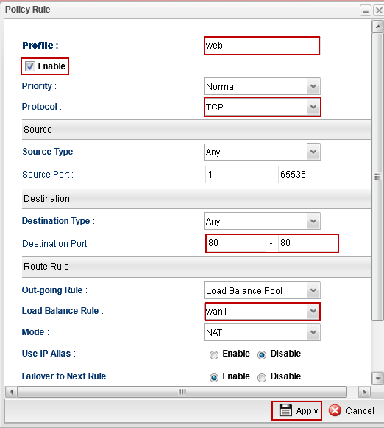Click the Apply button
This screenshot has height=428, width=384.
tap(296, 410)
